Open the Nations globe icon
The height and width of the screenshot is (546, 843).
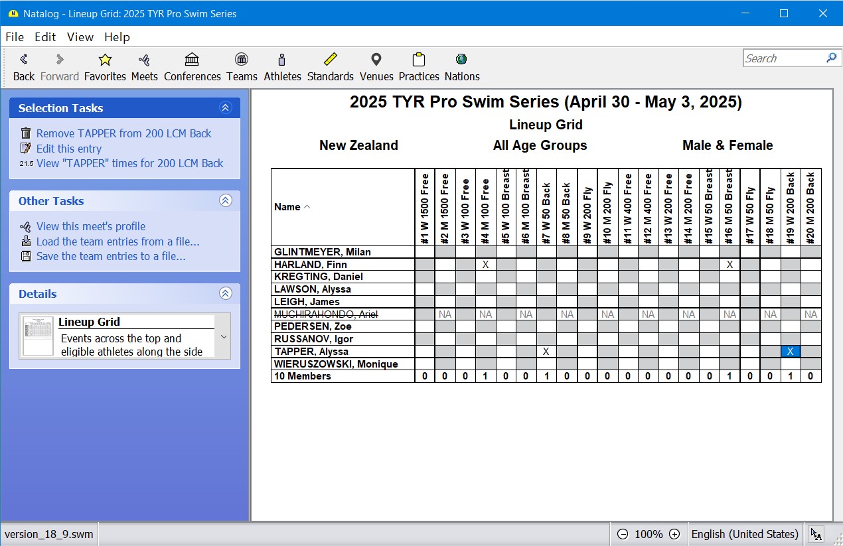(461, 60)
